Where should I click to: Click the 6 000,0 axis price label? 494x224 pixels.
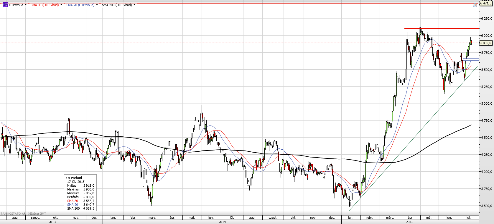pos(486,36)
